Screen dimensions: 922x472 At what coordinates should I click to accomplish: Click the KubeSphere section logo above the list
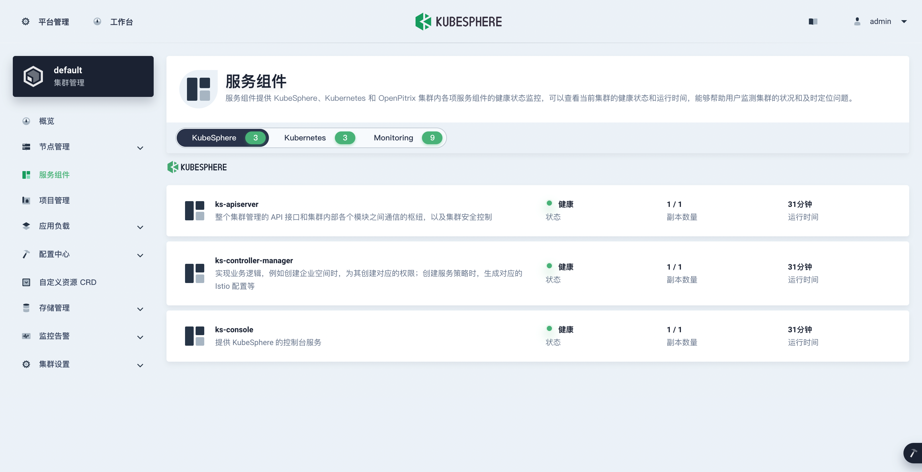click(197, 167)
